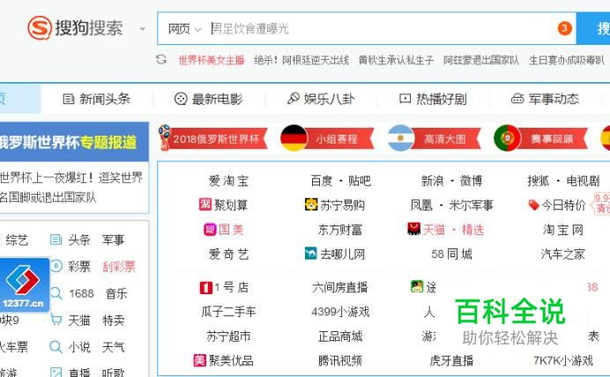Screen dimensions: 610x377
Task: Open the 米尔军事 link
Action: tap(471, 205)
